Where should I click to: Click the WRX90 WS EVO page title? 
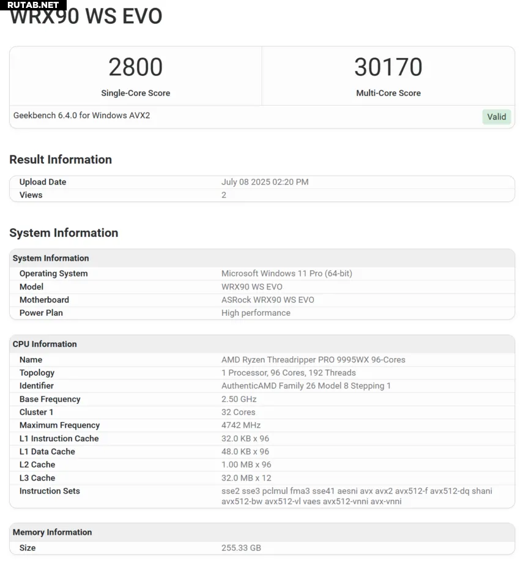(x=86, y=17)
